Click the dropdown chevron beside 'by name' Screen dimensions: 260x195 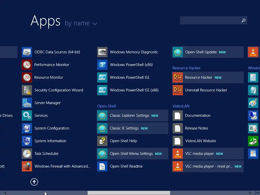click(95, 24)
